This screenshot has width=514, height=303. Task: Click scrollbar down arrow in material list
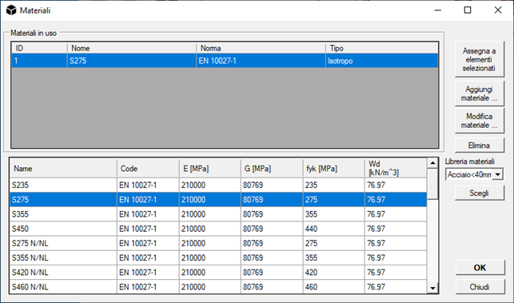(x=432, y=289)
